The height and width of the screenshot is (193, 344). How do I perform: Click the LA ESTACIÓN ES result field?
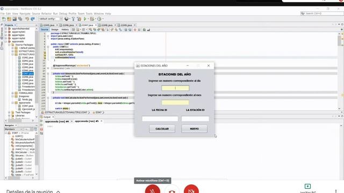[x=195, y=118]
